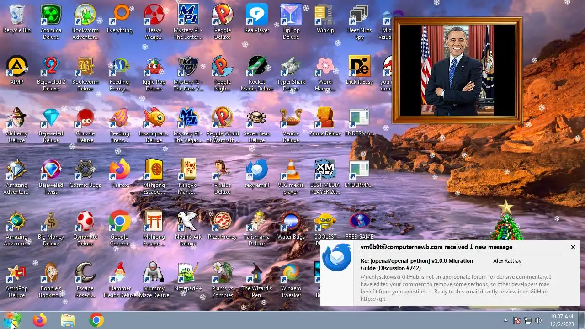Open the RealPlayer shortcut
The width and height of the screenshot is (585, 329).
(257, 19)
